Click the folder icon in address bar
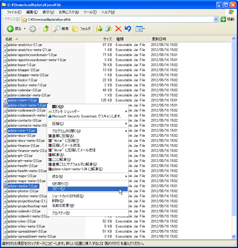 coord(25,20)
